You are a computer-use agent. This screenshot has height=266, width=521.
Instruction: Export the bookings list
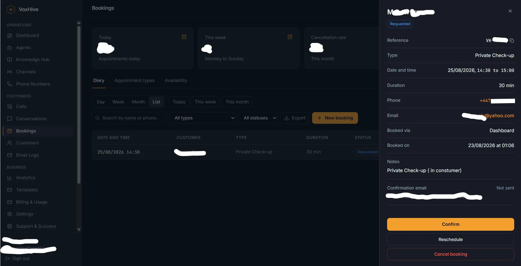pos(295,118)
